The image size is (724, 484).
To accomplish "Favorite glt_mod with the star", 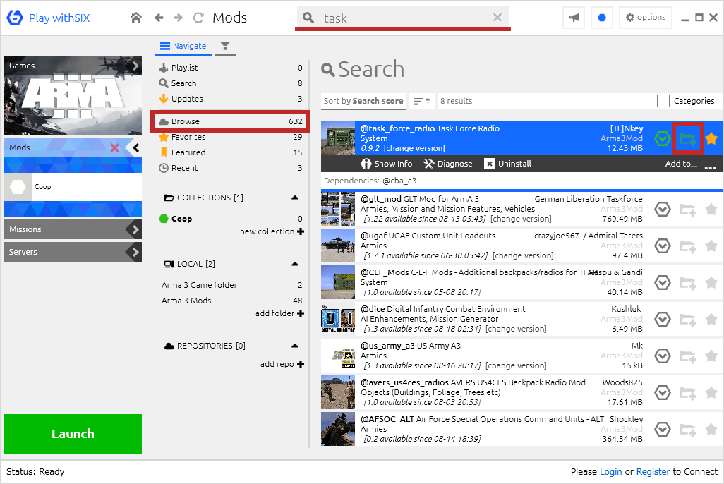I will click(x=711, y=210).
